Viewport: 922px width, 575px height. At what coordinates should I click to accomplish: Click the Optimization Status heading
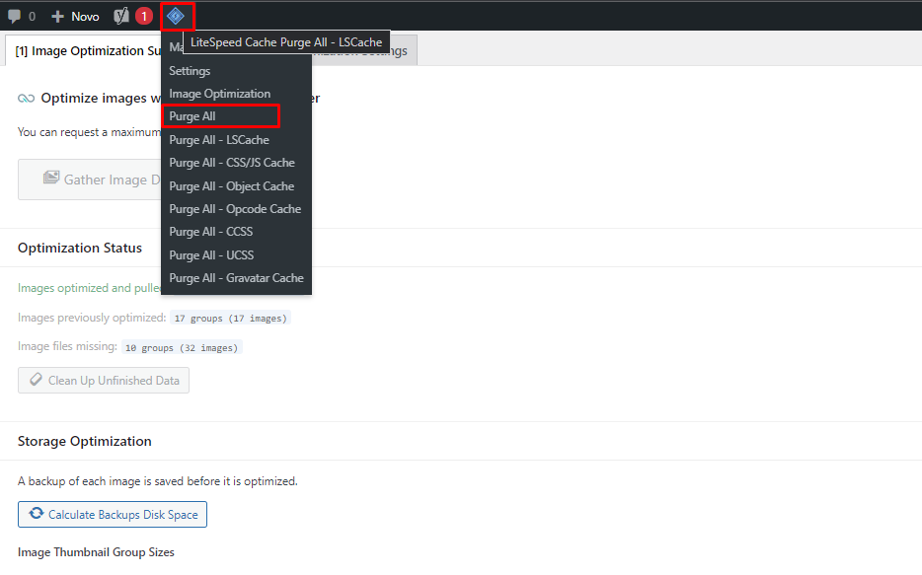80,248
